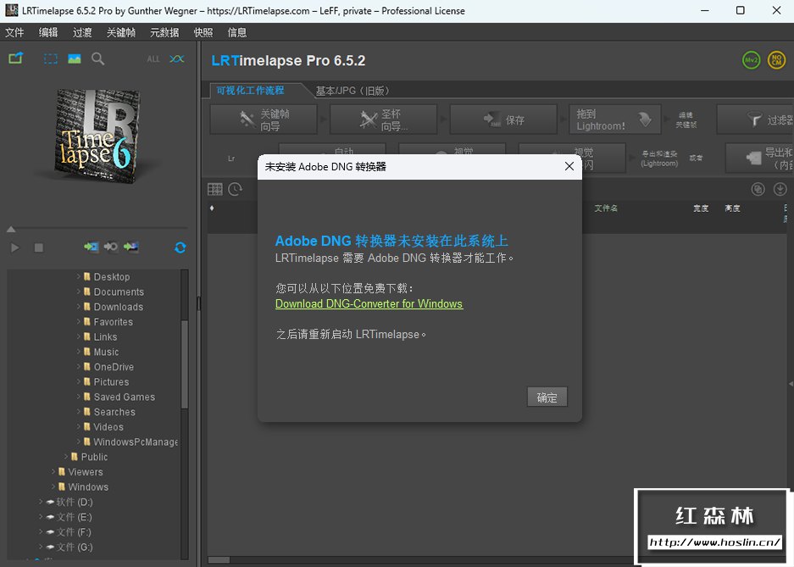The image size is (794, 567).
Task: Expand the 软件 (D:) drive node
Action: pyautogui.click(x=41, y=502)
